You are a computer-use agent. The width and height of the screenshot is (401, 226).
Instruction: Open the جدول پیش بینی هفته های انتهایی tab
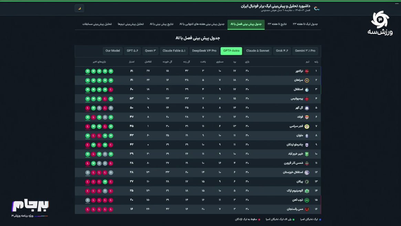pos(202,24)
